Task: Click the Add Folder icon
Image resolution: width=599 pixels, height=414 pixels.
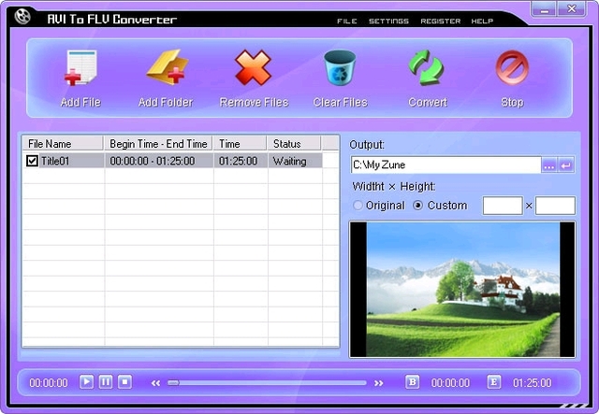Action: tap(167, 67)
